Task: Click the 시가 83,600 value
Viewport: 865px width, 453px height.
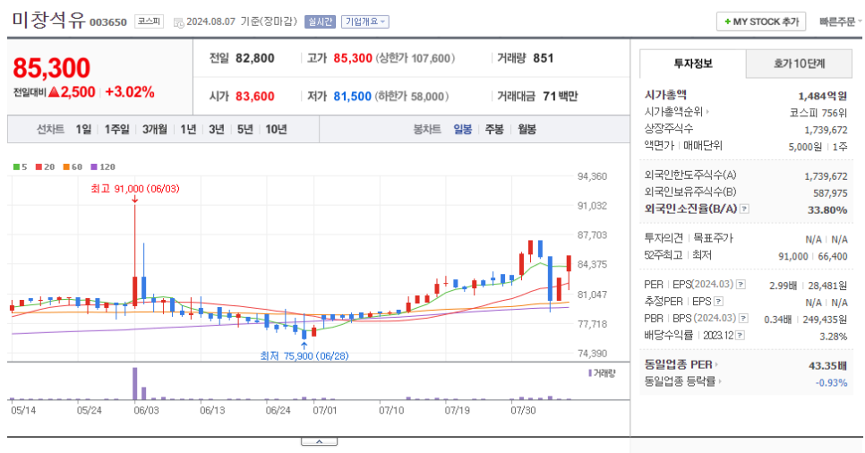Action: coord(255,97)
